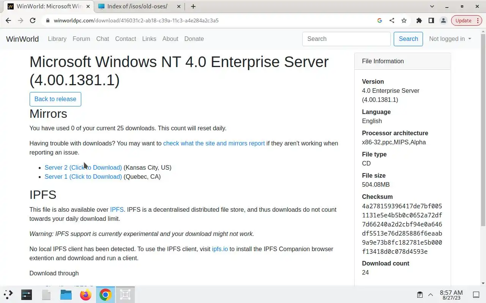Image resolution: width=486 pixels, height=303 pixels.
Task: Open the Chrome profile avatar
Action: [443, 20]
